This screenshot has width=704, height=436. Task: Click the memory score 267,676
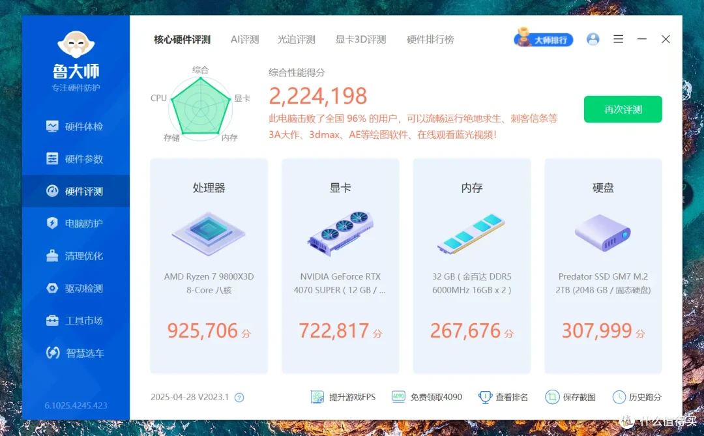pos(465,331)
